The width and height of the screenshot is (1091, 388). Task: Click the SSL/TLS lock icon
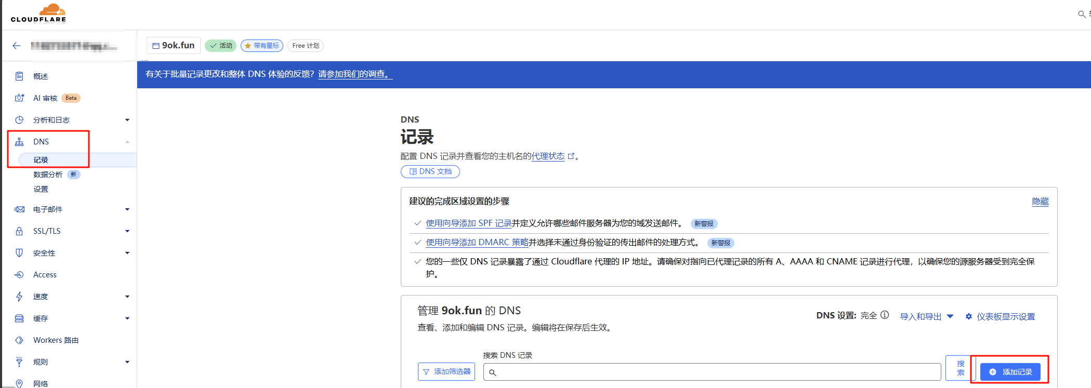point(19,231)
